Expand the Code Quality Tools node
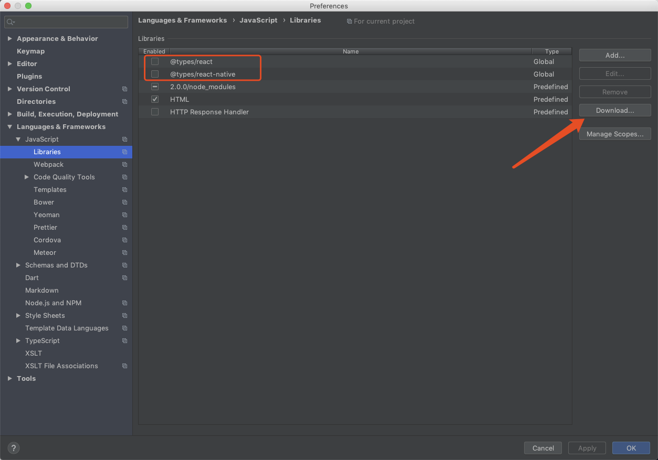658x460 pixels. point(27,177)
